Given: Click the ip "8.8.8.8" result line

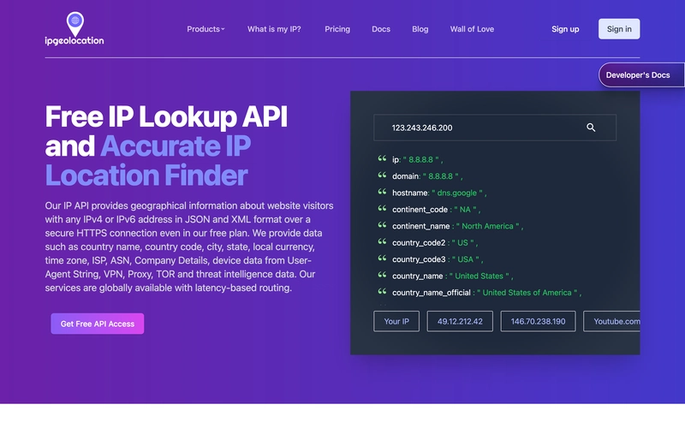Looking at the screenshot, I should 411,159.
